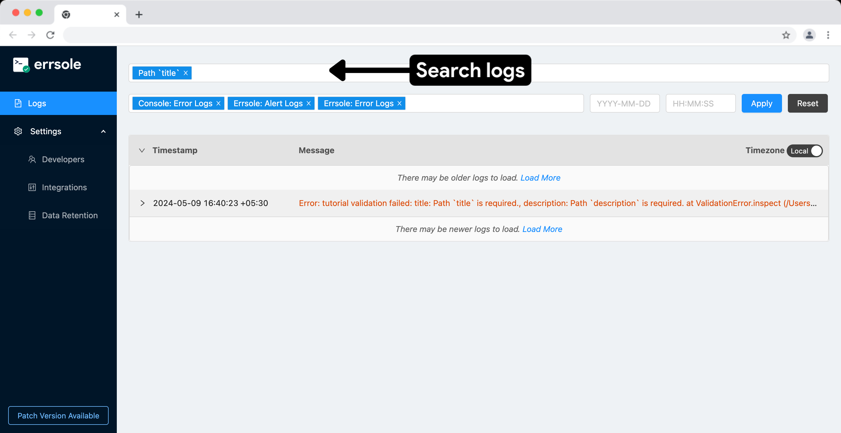The image size is (841, 433).
Task: Open Logs in the sidebar
Action: point(37,104)
